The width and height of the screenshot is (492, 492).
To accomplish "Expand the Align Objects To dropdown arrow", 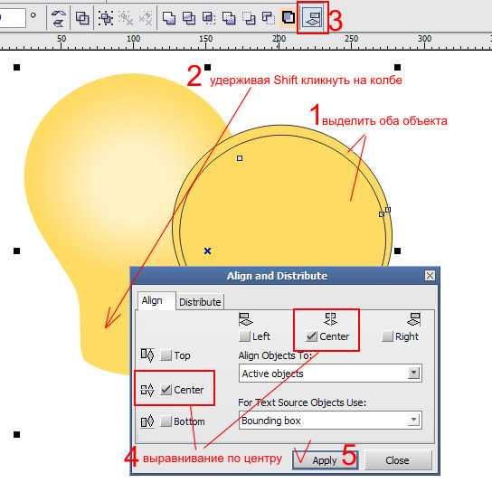I will (x=414, y=373).
